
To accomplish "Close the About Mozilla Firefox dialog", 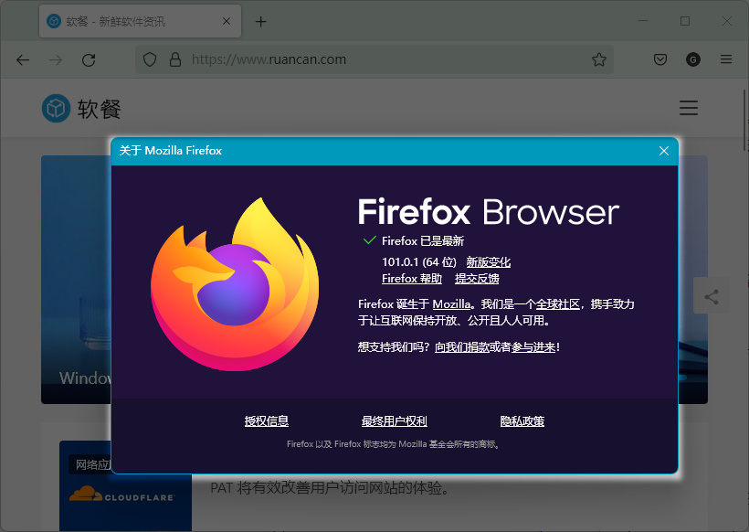I will 663,151.
